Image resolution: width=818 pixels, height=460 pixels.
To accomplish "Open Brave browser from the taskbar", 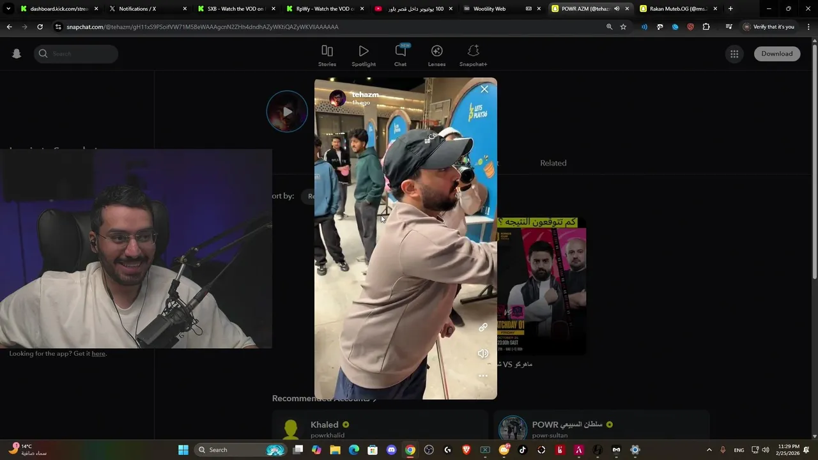I will (x=466, y=450).
